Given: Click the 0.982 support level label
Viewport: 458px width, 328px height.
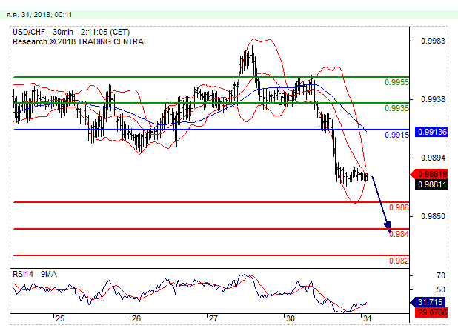Looking at the screenshot, I should click(x=399, y=261).
